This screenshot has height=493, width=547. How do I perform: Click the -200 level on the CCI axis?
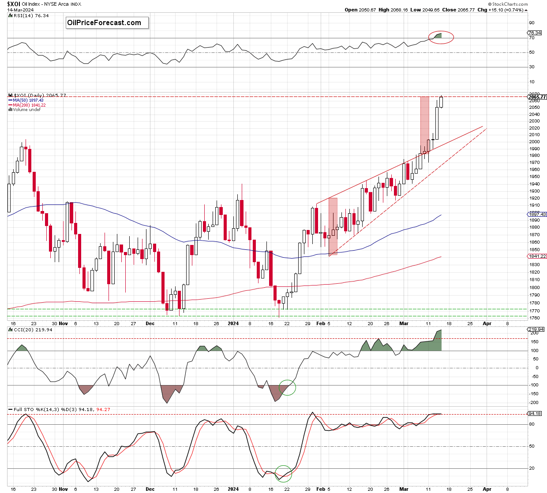pyautogui.click(x=534, y=403)
